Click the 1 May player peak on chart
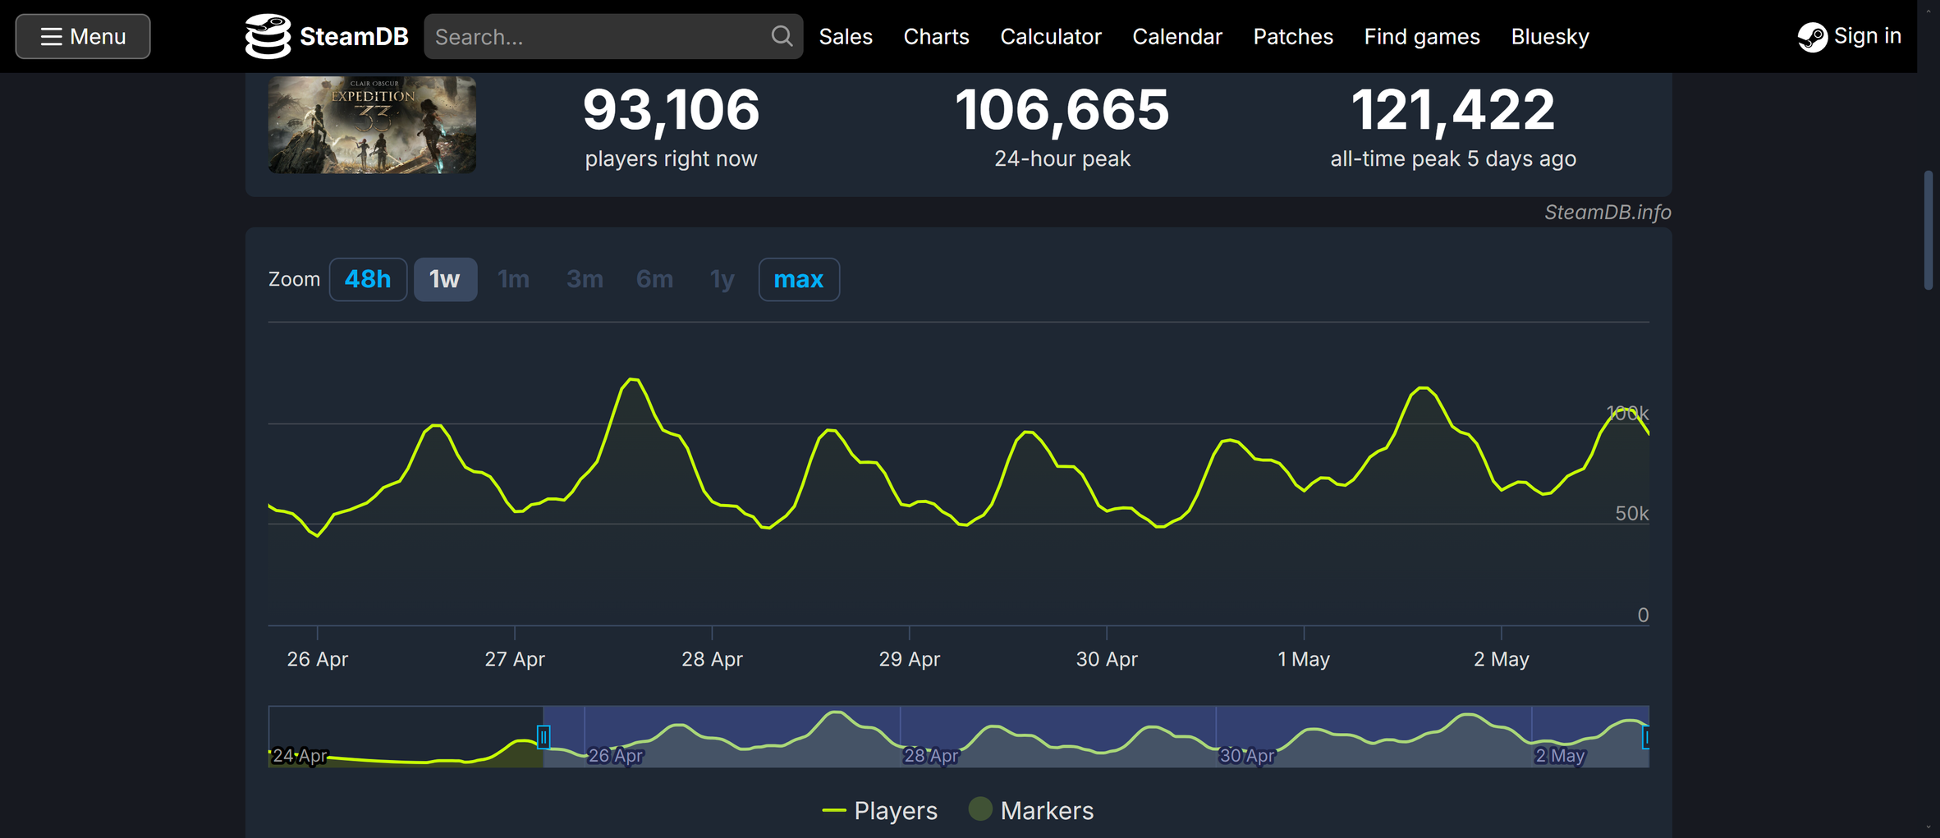This screenshot has height=838, width=1940. click(1423, 387)
